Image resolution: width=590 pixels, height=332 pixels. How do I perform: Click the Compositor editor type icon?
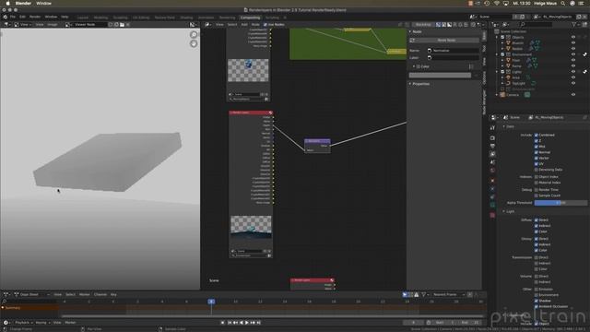tap(207, 25)
